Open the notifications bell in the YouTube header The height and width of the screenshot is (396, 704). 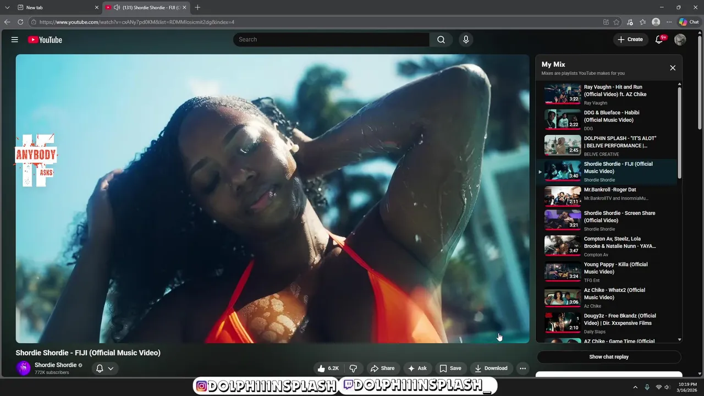(659, 40)
